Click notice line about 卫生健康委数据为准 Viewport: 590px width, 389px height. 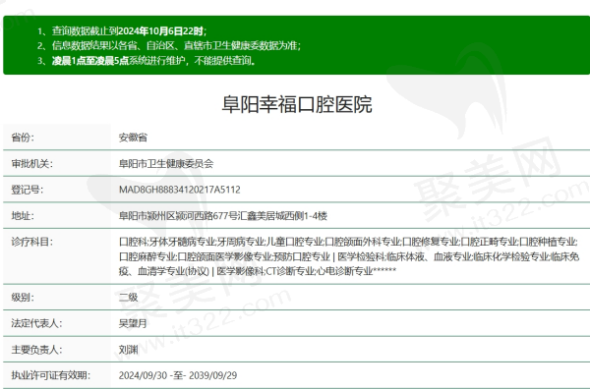[x=169, y=45]
